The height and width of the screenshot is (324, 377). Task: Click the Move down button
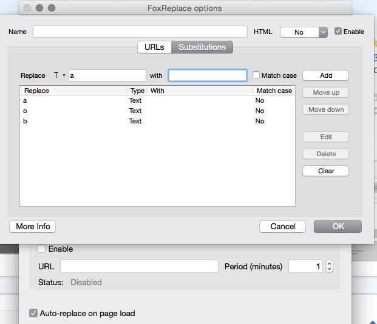[x=326, y=109]
